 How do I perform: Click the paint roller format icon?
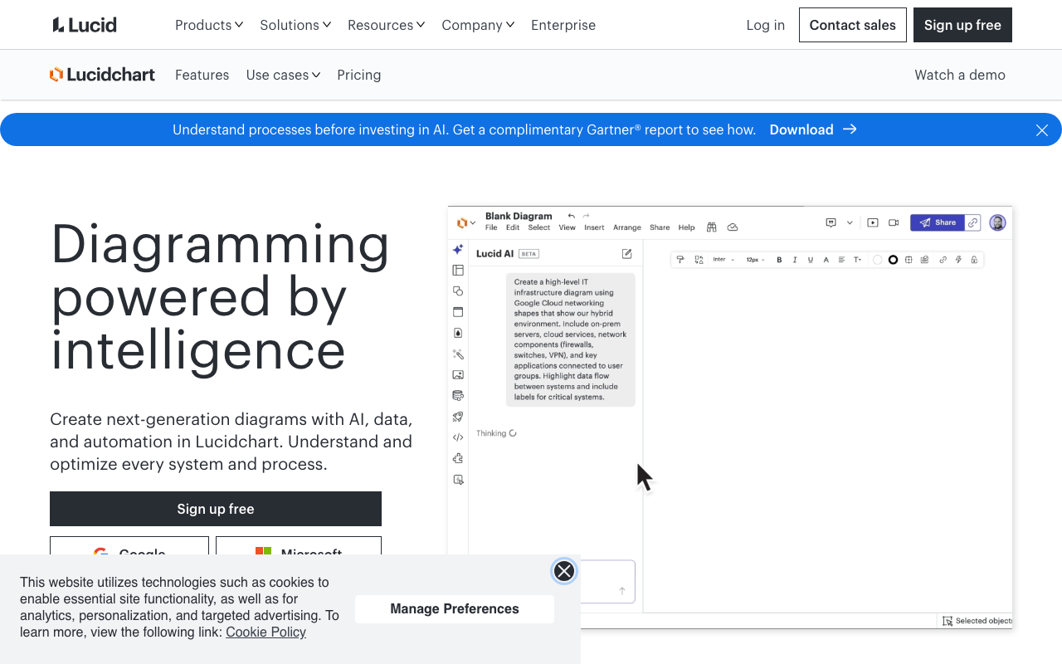(x=680, y=260)
